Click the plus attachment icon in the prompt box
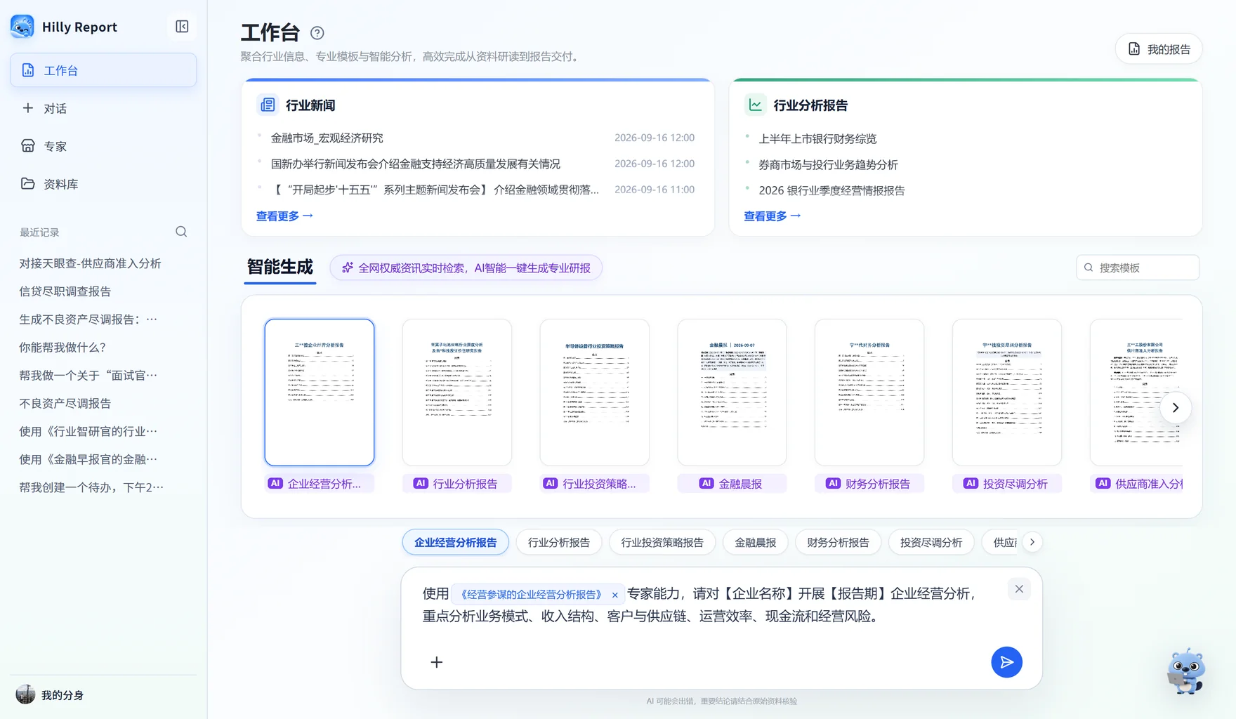The height and width of the screenshot is (719, 1236). (x=436, y=662)
